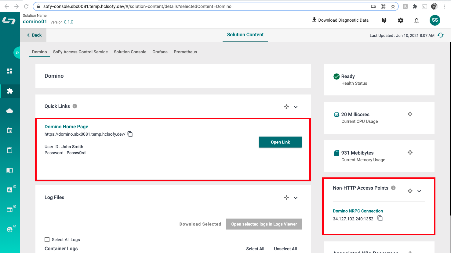Switch to SoFy Access Control Service tab
451x253 pixels.
tap(80, 52)
